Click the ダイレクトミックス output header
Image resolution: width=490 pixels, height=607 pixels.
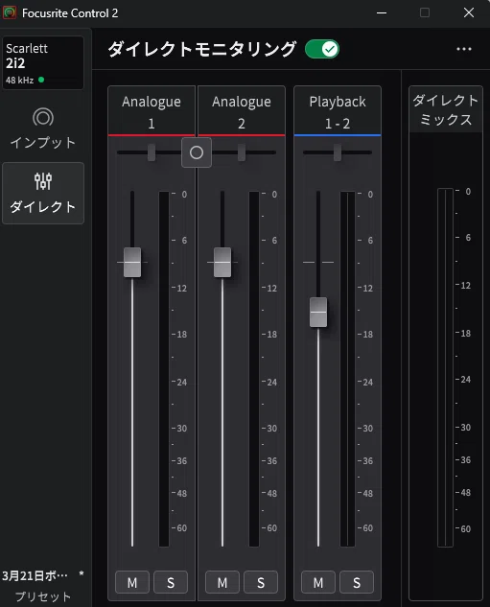point(446,110)
